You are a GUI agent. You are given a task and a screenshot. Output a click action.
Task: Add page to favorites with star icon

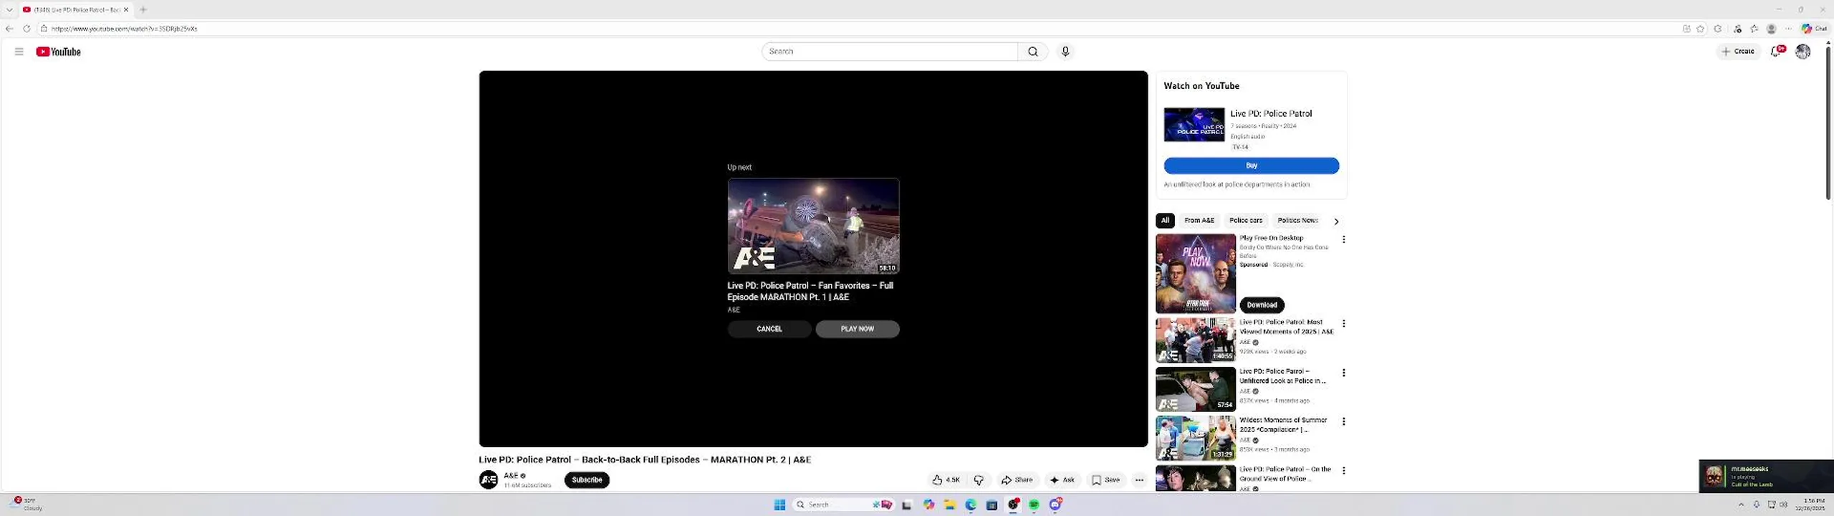click(x=1700, y=29)
